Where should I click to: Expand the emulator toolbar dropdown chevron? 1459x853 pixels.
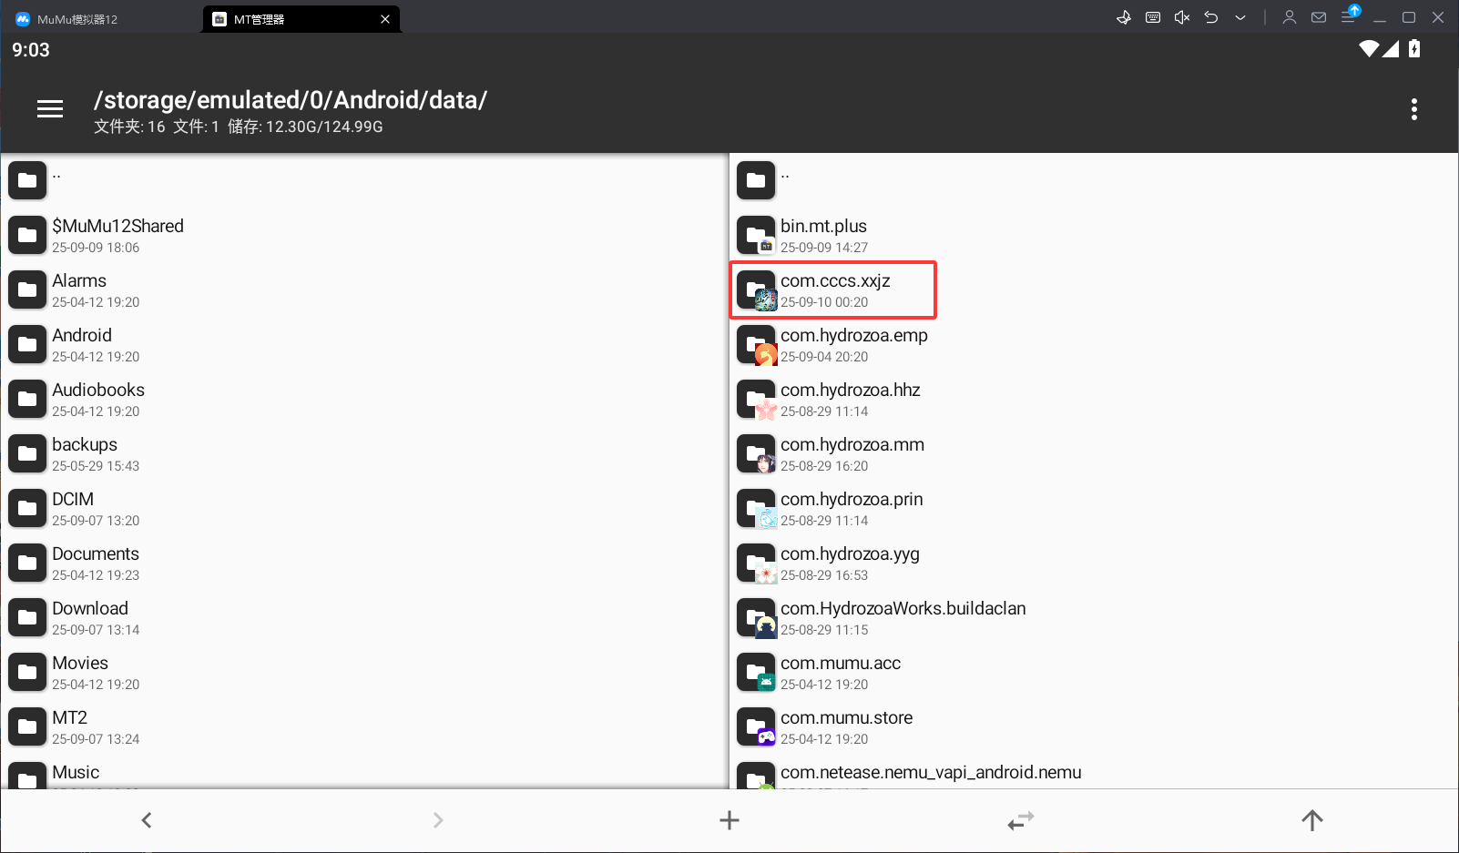pyautogui.click(x=1240, y=17)
